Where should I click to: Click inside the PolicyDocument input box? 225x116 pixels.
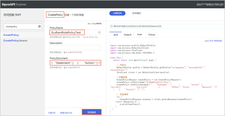coord(73,63)
